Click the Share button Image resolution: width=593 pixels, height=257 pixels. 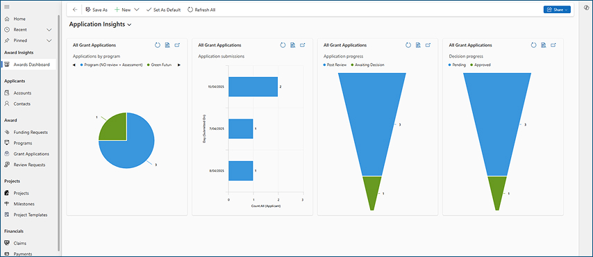(557, 10)
